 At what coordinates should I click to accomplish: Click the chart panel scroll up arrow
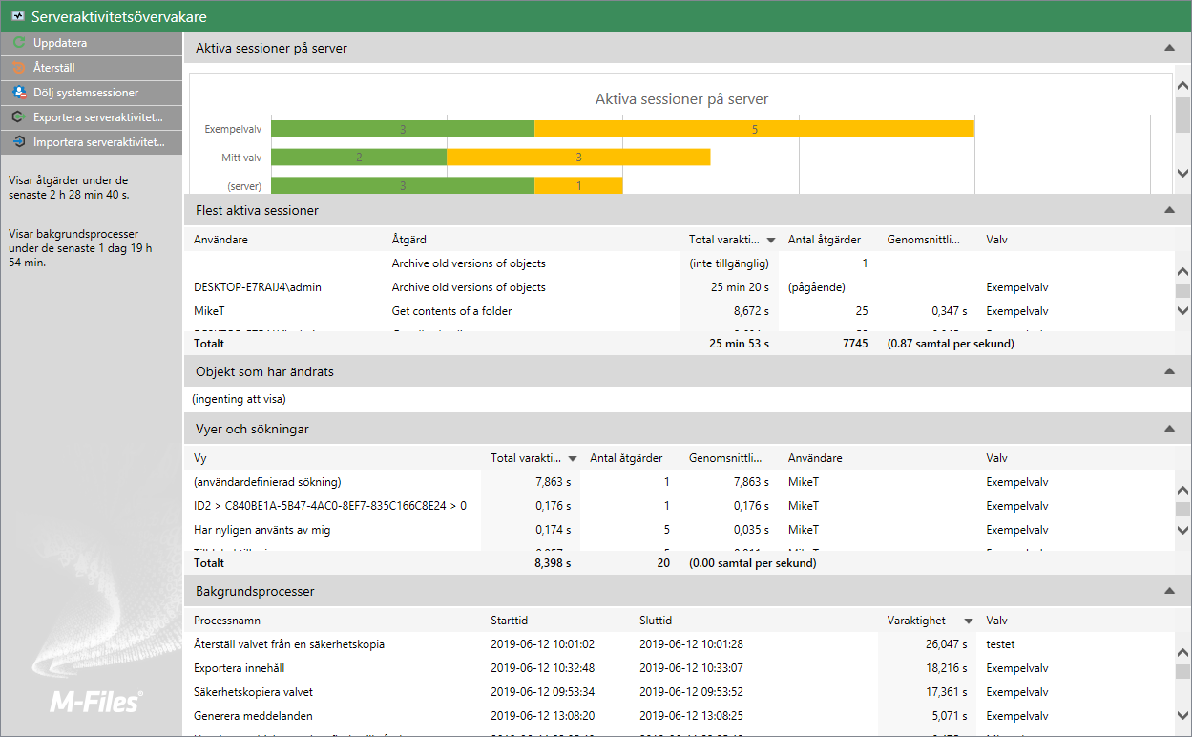click(x=1182, y=84)
